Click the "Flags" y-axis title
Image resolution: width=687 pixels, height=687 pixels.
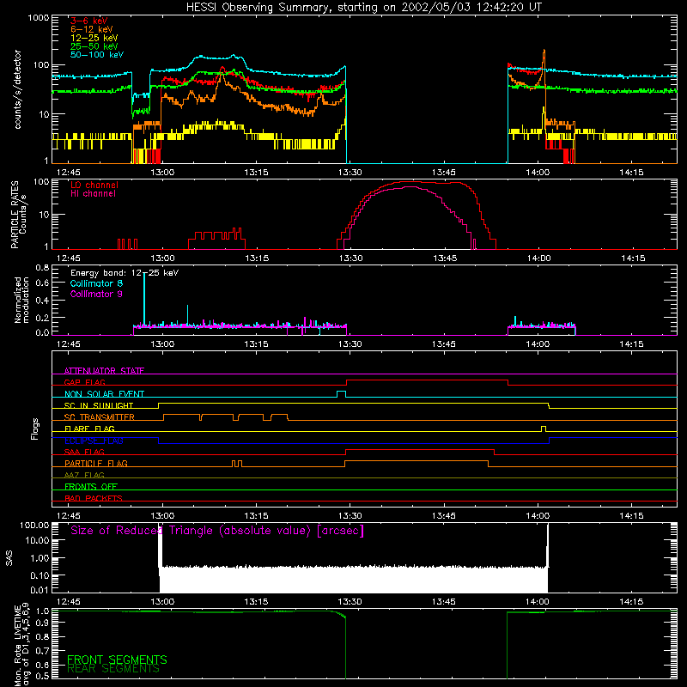click(35, 429)
